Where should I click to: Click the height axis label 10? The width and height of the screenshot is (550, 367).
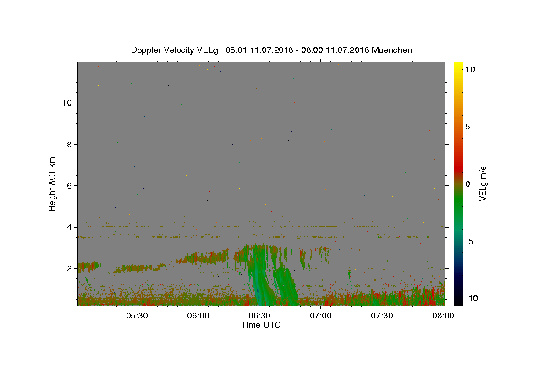coord(67,103)
